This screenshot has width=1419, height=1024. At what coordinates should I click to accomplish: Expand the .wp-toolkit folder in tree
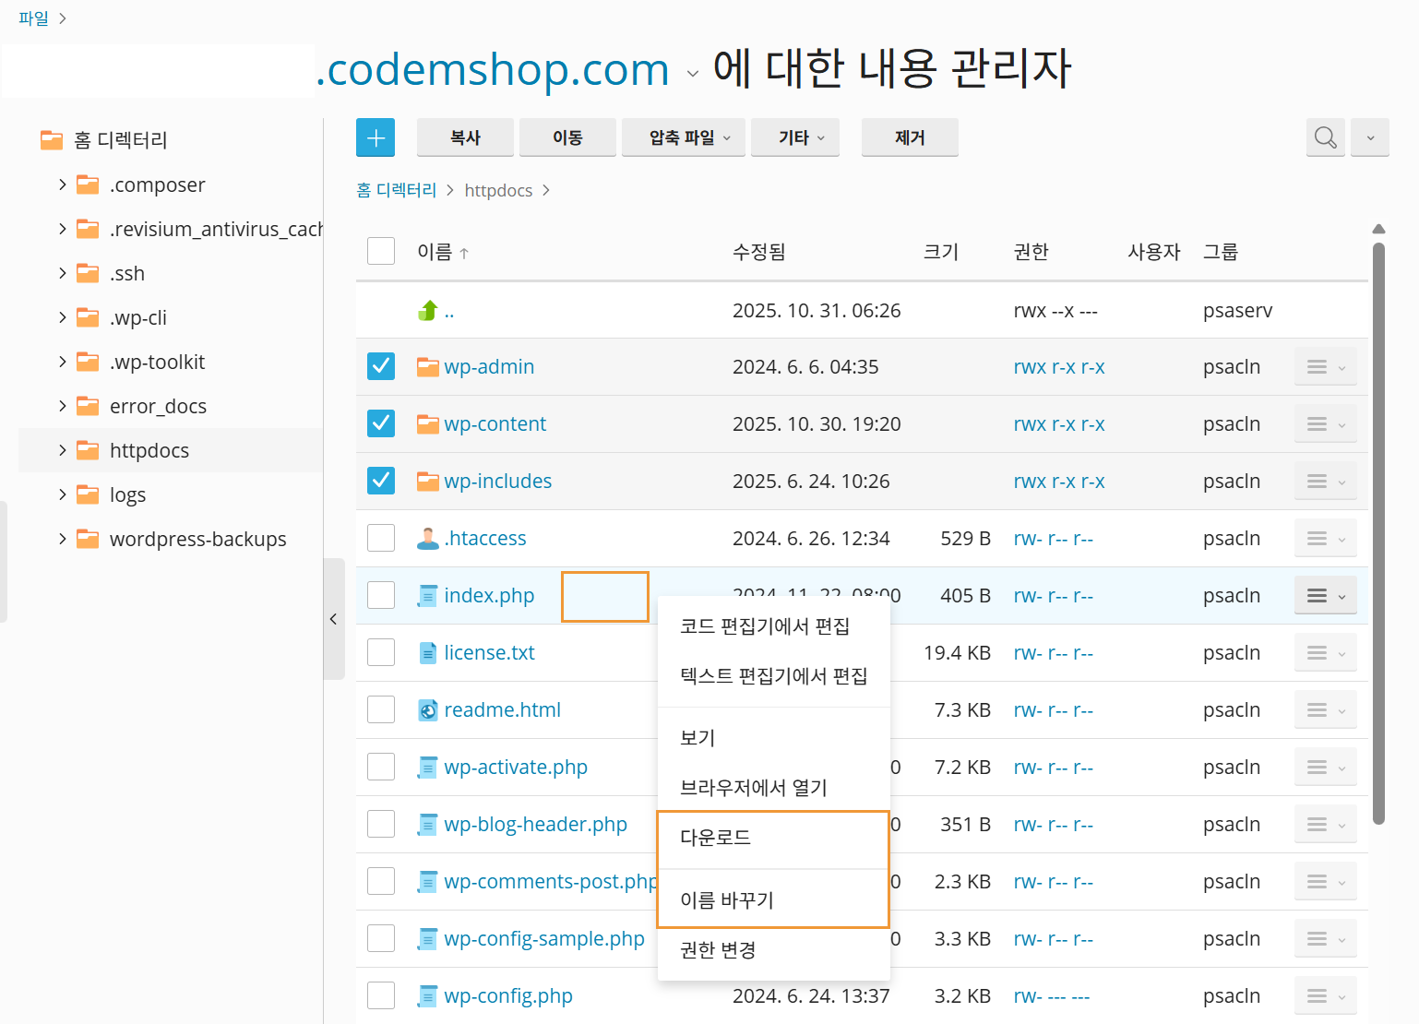63,362
